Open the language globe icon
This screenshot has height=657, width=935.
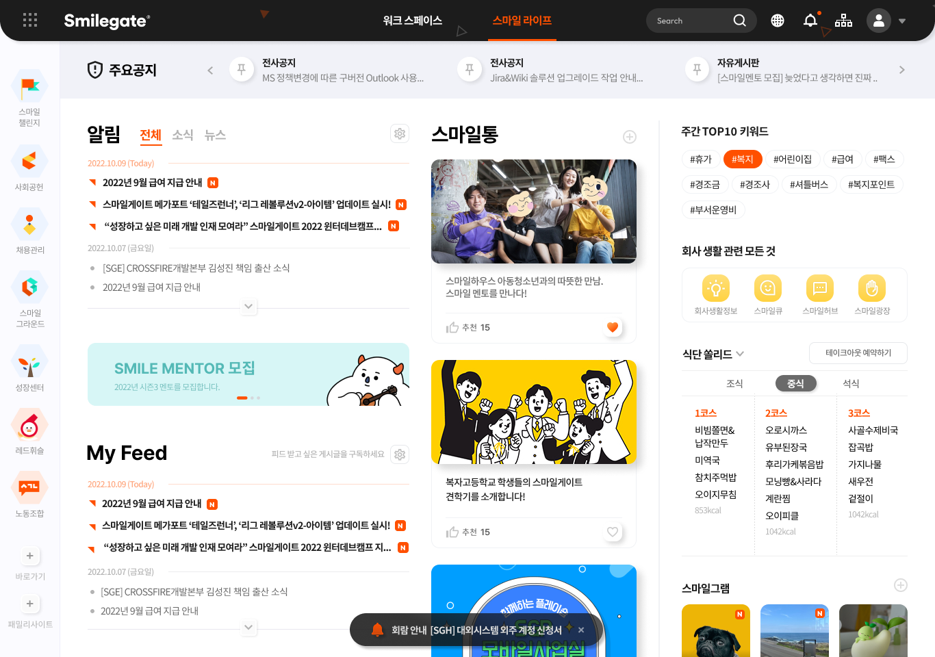777,21
